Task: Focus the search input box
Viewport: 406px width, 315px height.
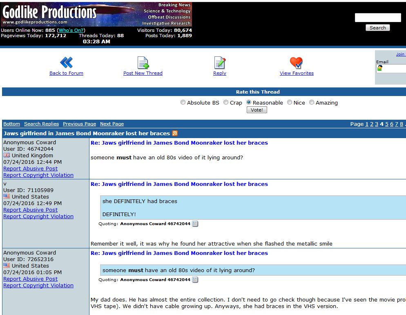Action: [x=378, y=18]
